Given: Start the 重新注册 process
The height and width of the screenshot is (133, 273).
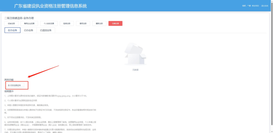Looking at the screenshot, I should pyautogui.click(x=99, y=23).
